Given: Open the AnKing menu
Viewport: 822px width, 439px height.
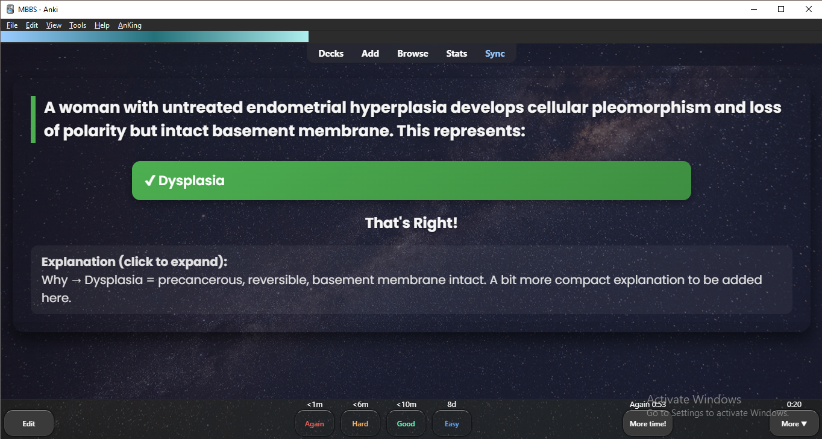Looking at the screenshot, I should [130, 25].
